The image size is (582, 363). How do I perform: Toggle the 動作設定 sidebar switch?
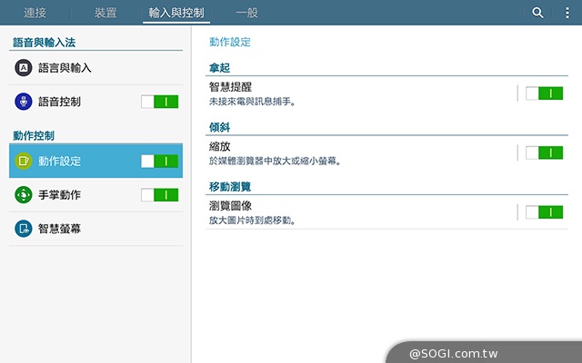[160, 162]
